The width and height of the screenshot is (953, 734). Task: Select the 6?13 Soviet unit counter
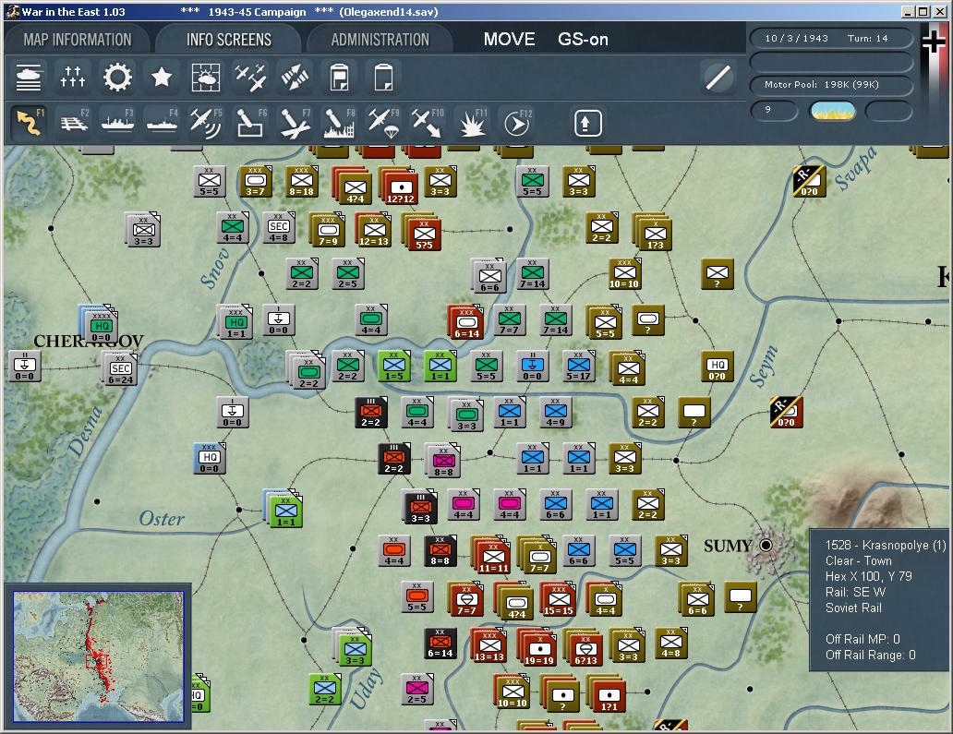[586, 650]
